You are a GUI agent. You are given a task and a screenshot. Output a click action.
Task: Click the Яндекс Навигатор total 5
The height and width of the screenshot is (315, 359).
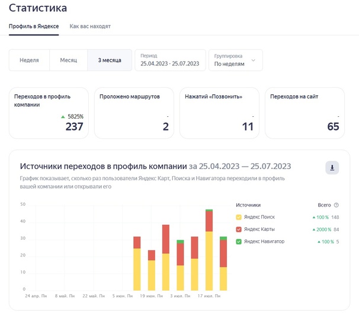[338, 241]
